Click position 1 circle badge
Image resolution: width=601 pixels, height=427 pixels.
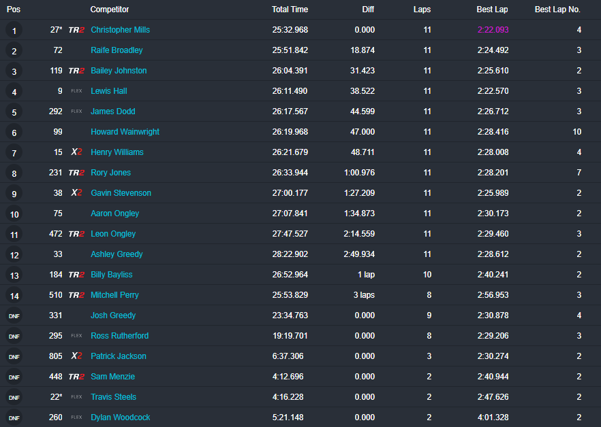click(x=14, y=30)
